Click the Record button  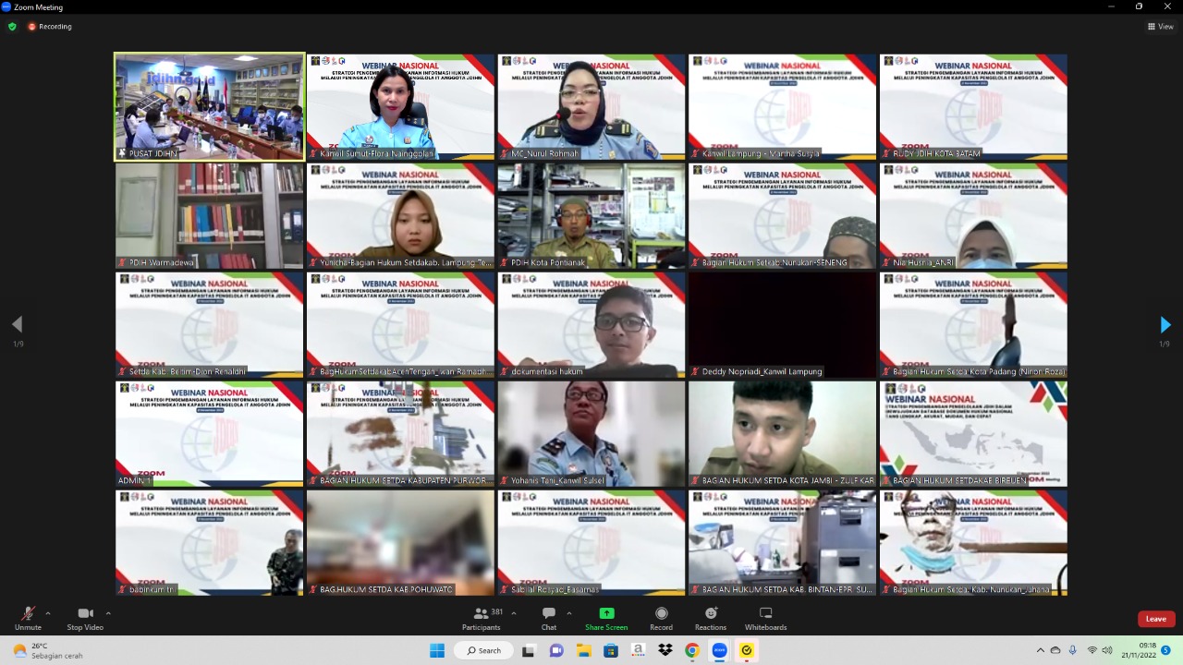[x=661, y=617]
